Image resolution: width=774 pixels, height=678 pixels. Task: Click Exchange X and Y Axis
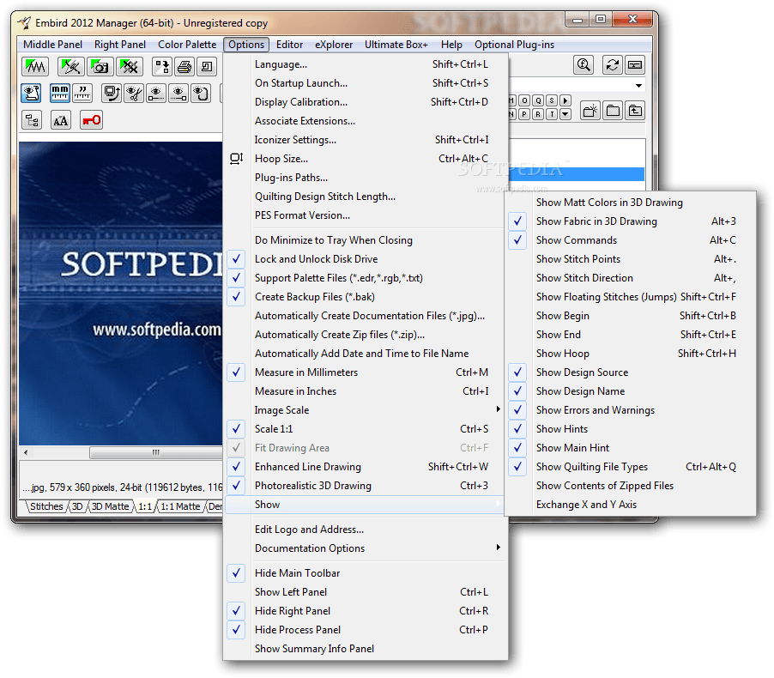(x=631, y=505)
